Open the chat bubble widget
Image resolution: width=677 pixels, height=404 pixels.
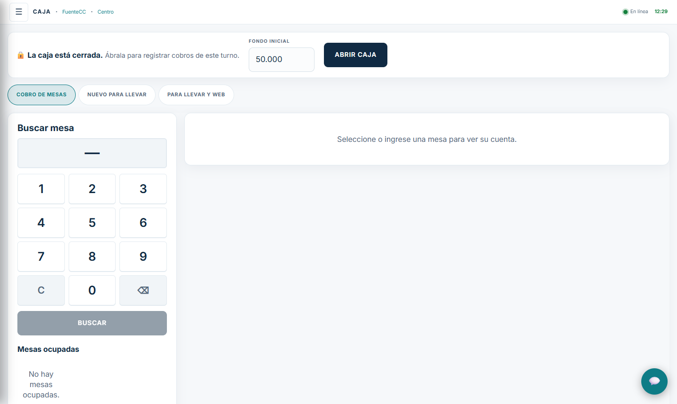click(654, 381)
